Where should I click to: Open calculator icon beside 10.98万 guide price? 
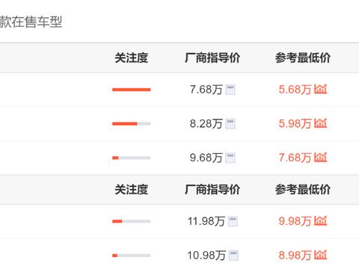pyautogui.click(x=233, y=256)
